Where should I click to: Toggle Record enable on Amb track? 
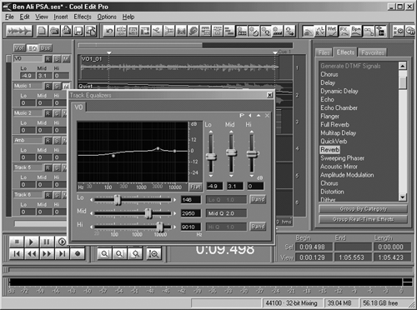pyautogui.click(x=48, y=141)
